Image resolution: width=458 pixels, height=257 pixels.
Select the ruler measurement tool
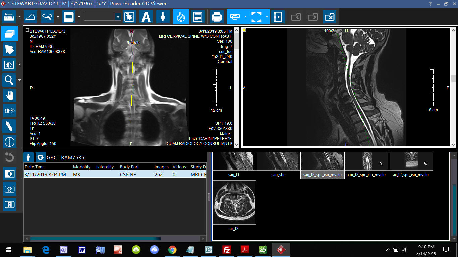click(9, 17)
